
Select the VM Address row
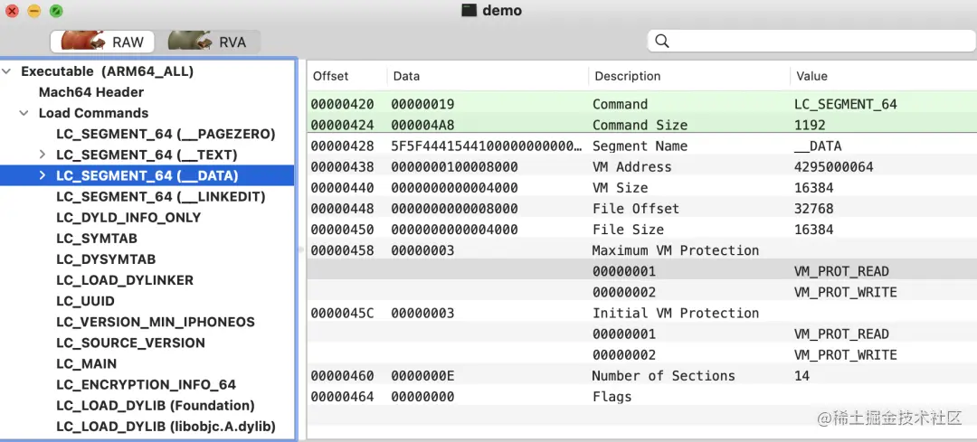pos(641,167)
